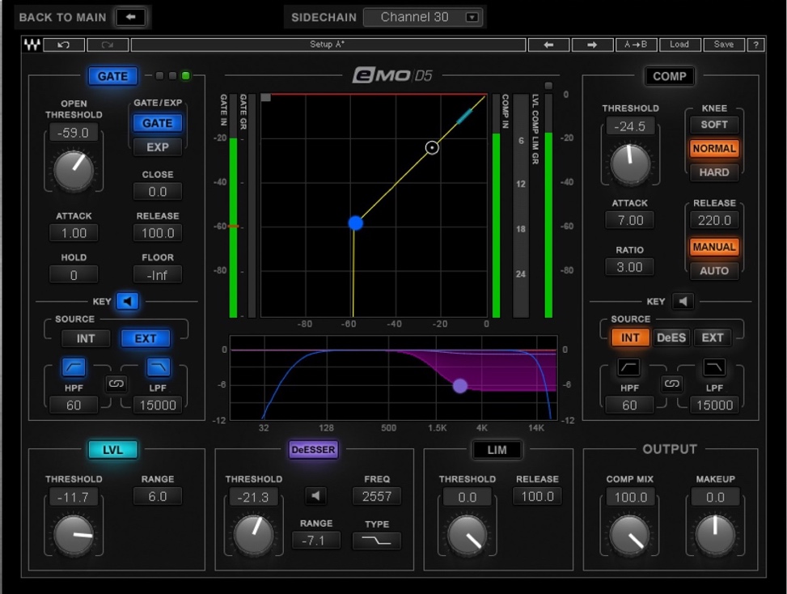Click gate HPF/LPF link icon
Viewport: 787px width, 594px height.
click(x=116, y=384)
